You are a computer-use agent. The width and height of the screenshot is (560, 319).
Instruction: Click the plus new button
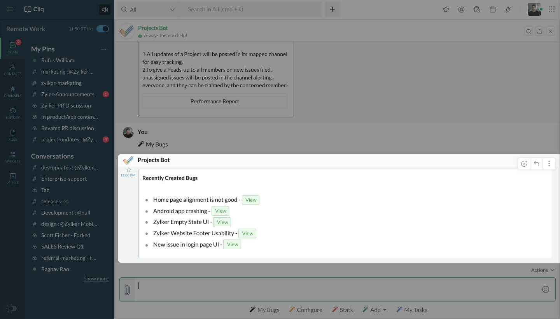click(x=332, y=10)
